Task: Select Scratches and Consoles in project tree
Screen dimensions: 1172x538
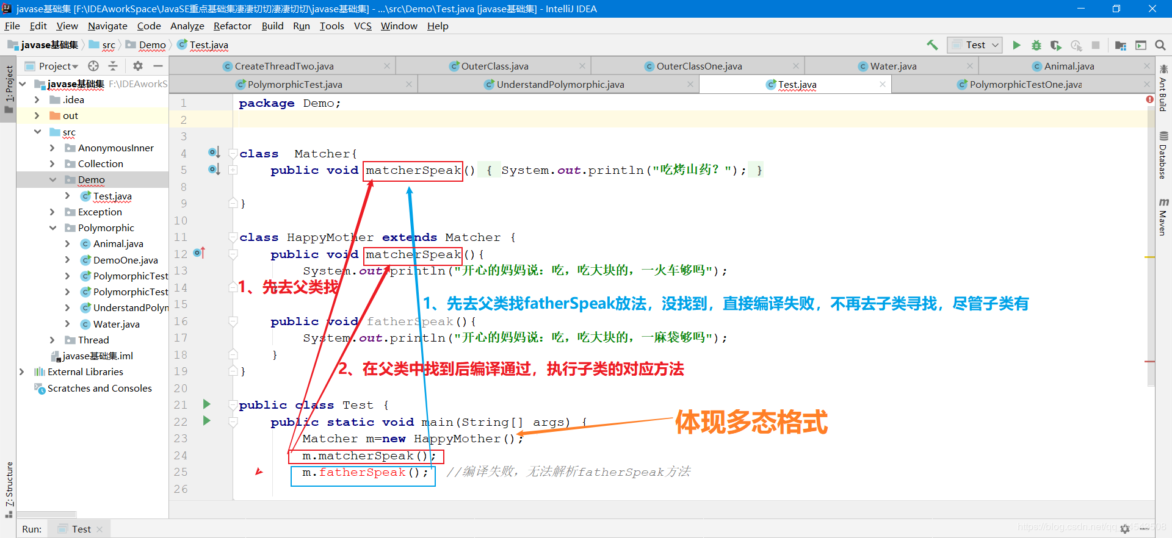Action: pyautogui.click(x=99, y=388)
